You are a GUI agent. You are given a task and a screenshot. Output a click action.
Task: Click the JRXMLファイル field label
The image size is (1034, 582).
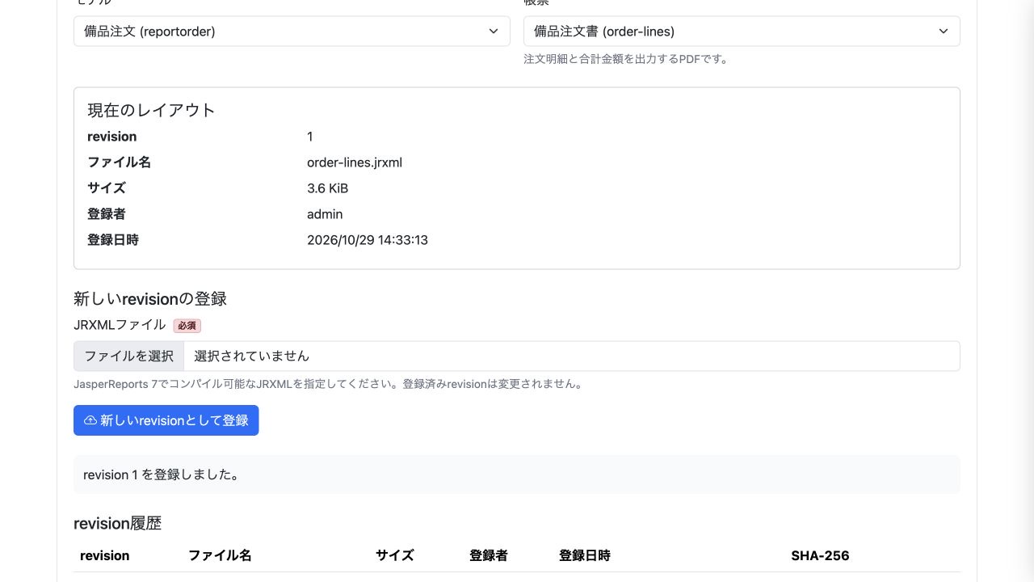pos(120,325)
